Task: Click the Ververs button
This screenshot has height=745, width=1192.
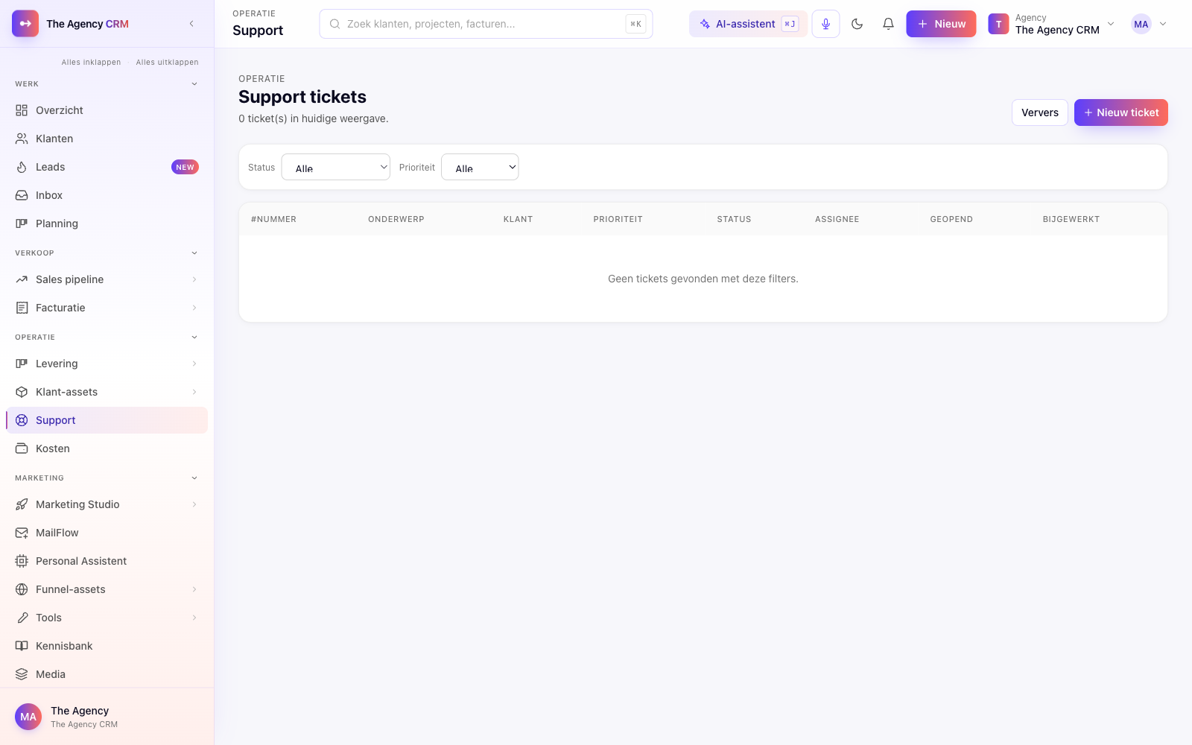Action: point(1040,112)
